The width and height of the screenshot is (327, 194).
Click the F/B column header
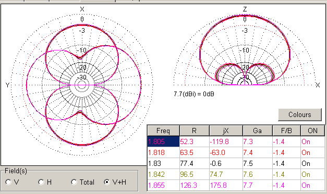point(286,131)
